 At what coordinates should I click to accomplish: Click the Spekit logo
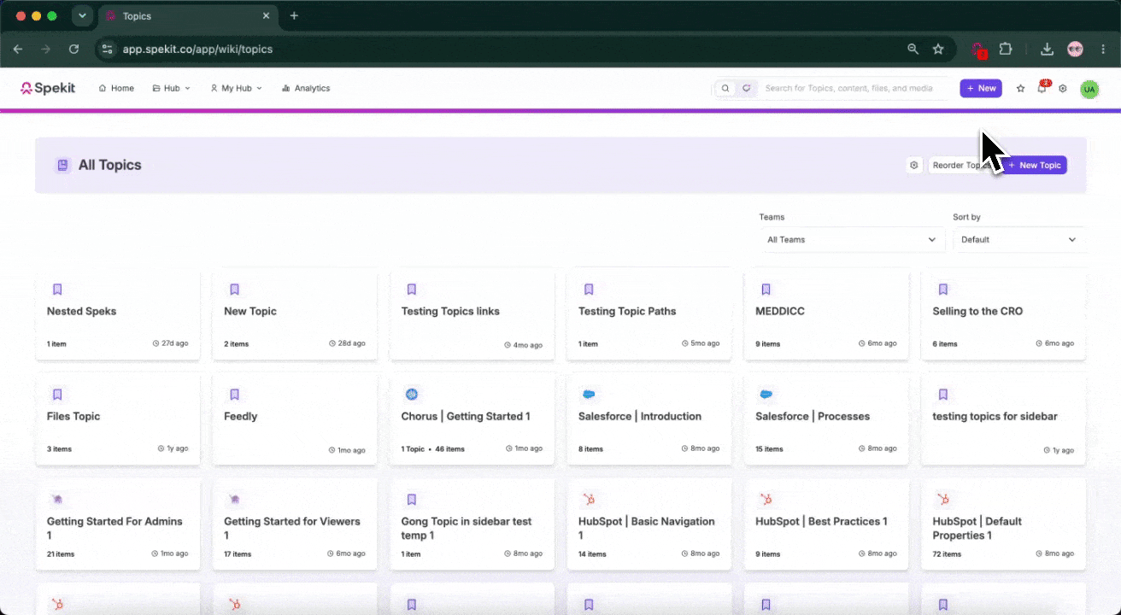click(x=48, y=88)
